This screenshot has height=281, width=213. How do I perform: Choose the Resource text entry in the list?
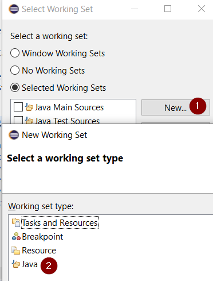point(39,251)
